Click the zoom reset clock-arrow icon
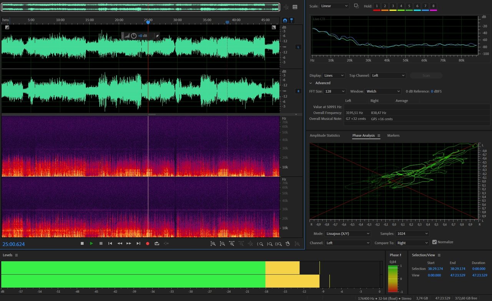This screenshot has width=492, height=301. (x=288, y=244)
